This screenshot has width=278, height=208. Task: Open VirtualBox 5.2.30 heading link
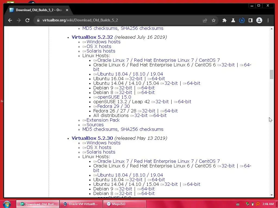tap(92, 138)
